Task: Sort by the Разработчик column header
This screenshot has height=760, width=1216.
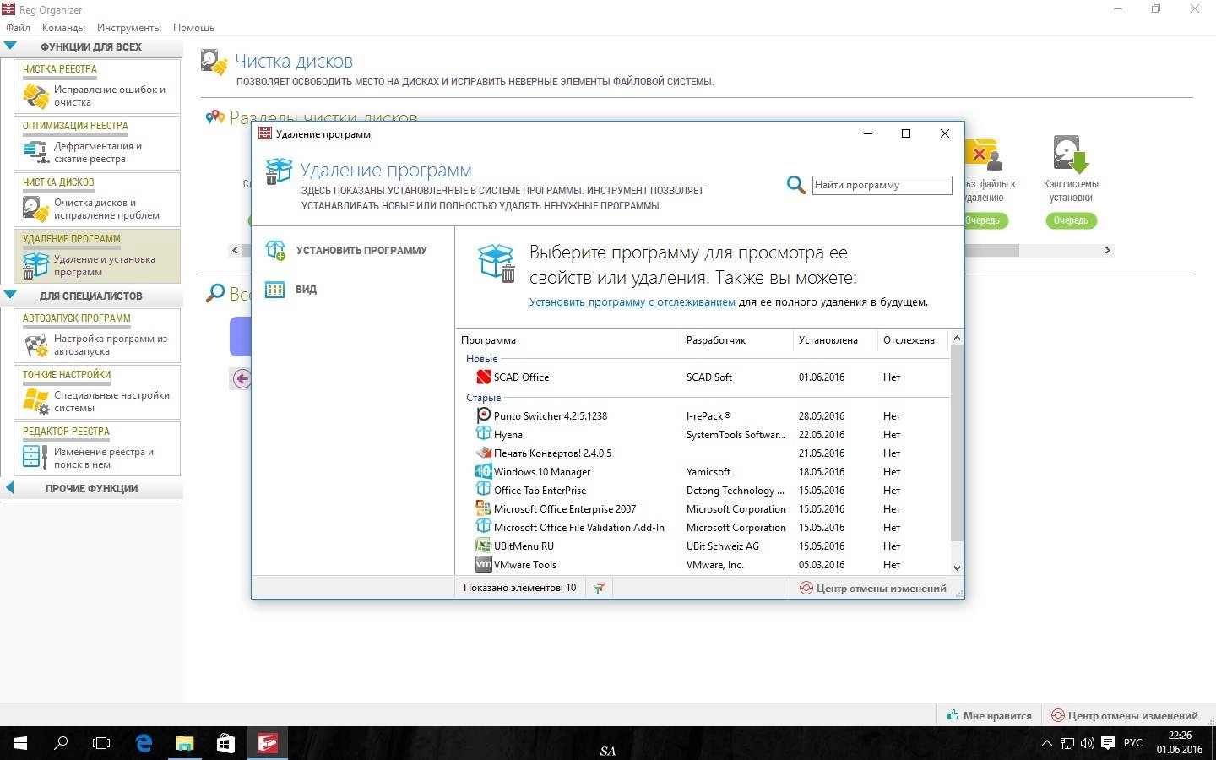Action: click(737, 340)
